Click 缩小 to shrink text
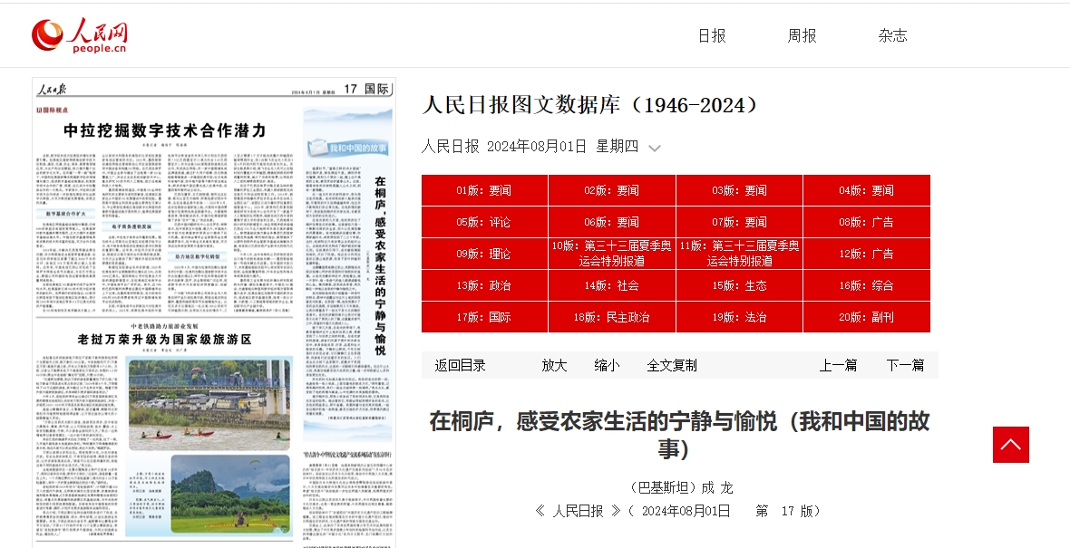The height and width of the screenshot is (548, 1070). [607, 365]
